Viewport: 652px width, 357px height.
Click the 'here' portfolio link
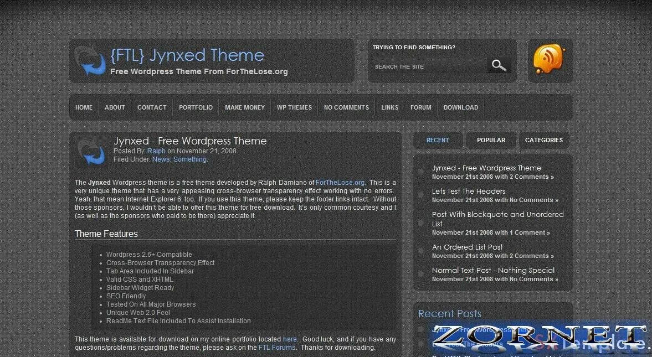pos(290,339)
